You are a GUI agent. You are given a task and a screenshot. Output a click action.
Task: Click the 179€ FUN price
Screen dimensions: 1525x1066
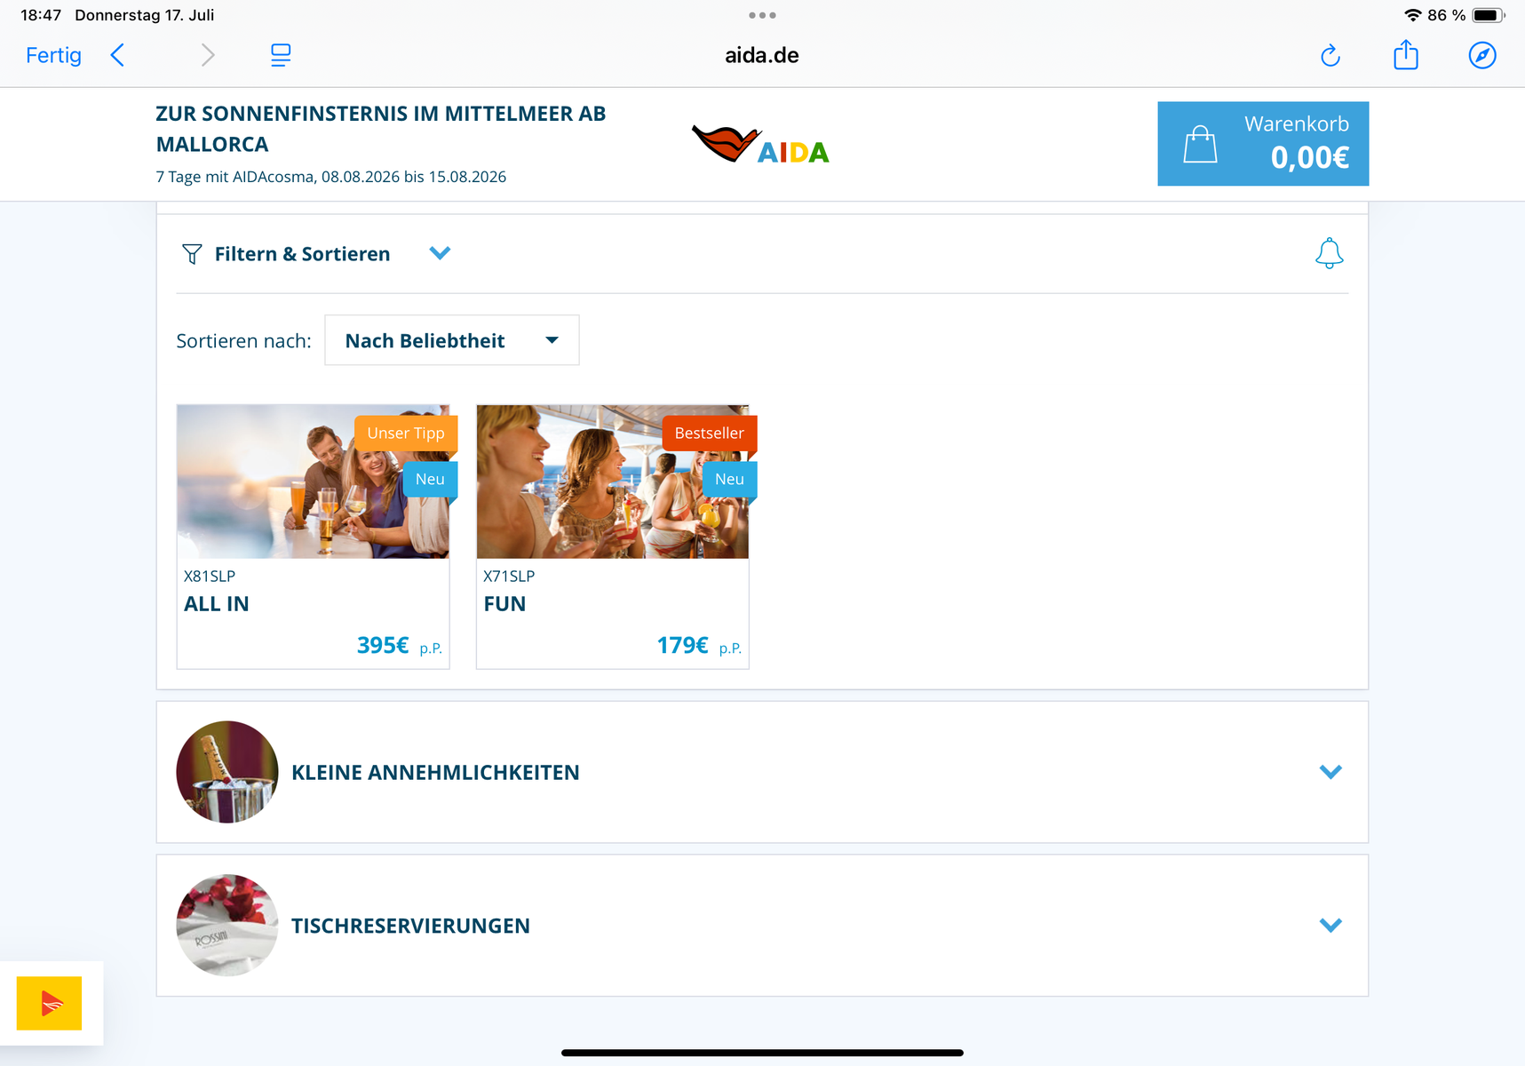pos(682,645)
